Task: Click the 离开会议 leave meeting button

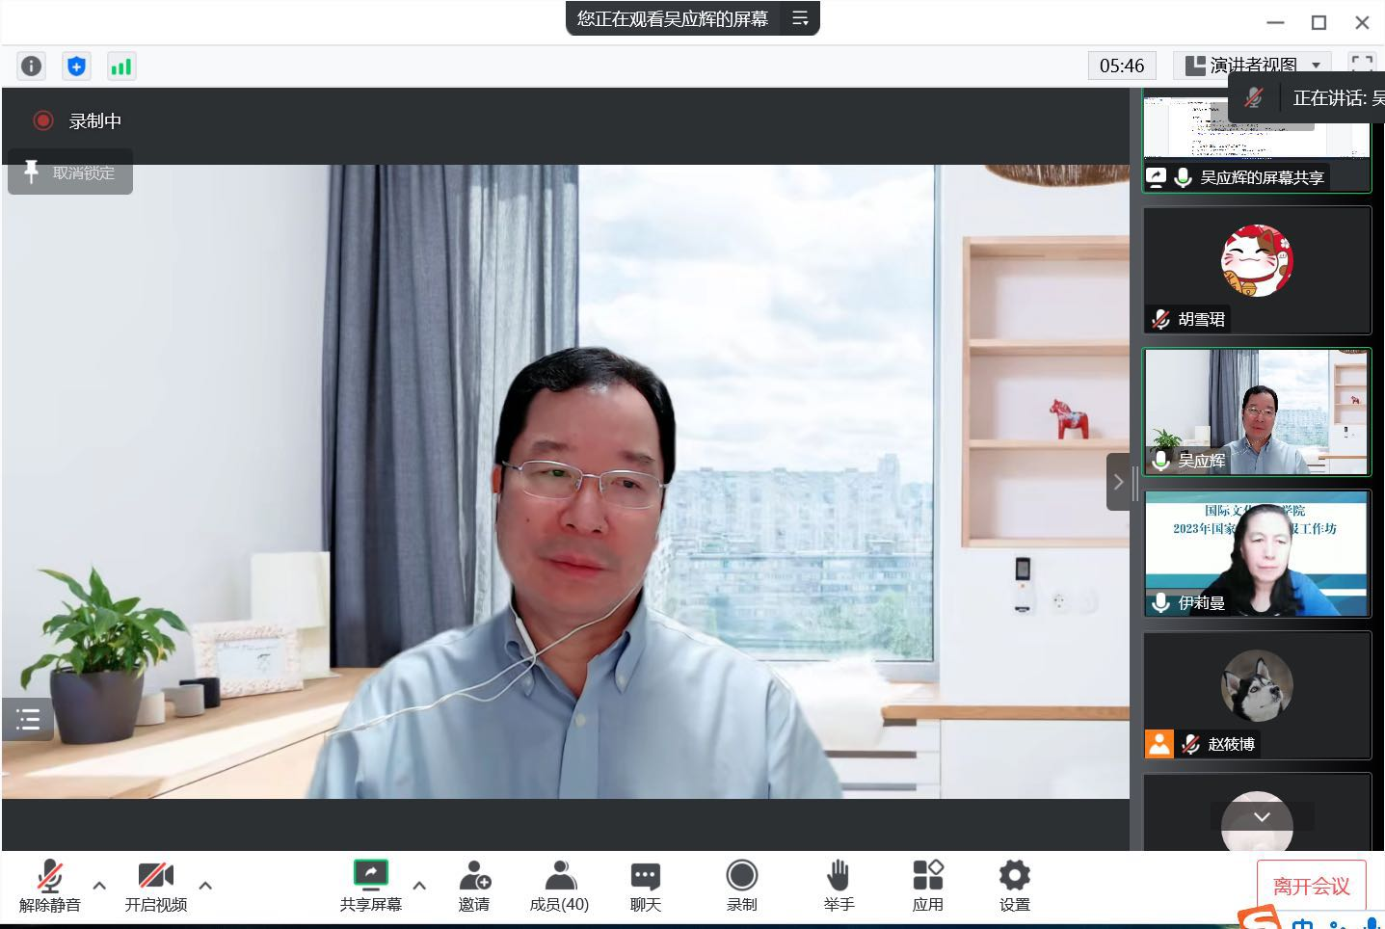Action: (x=1311, y=885)
